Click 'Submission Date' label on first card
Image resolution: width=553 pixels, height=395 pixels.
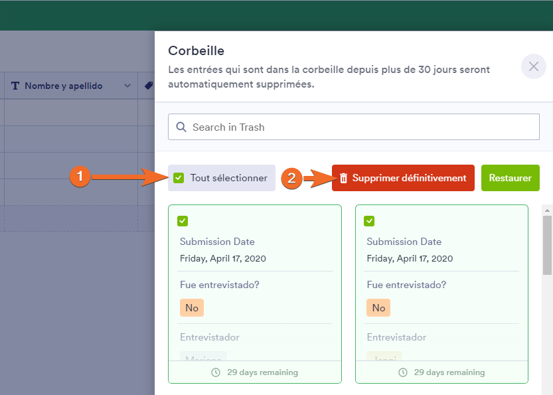(217, 242)
